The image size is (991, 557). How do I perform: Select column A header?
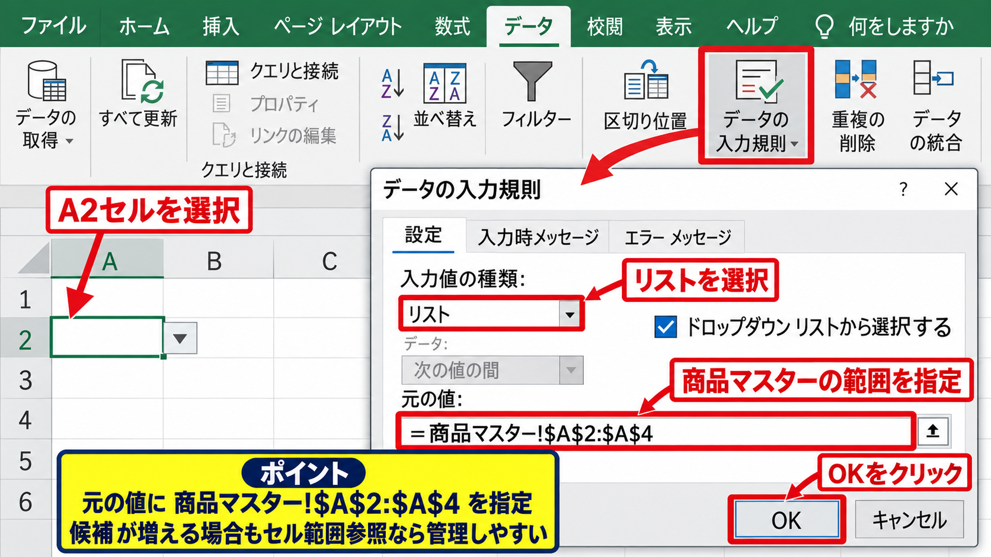click(107, 259)
